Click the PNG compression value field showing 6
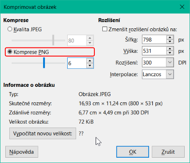Screen dimensions: 190x163 pyautogui.click(x=77, y=63)
